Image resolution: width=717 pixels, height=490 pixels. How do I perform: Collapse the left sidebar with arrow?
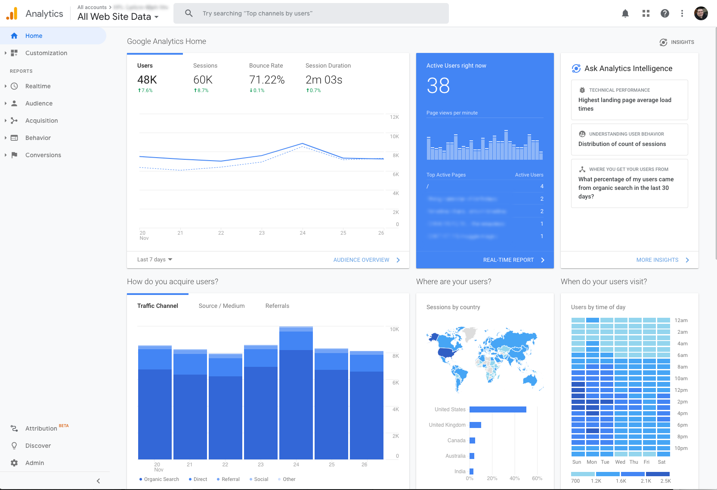(x=98, y=481)
